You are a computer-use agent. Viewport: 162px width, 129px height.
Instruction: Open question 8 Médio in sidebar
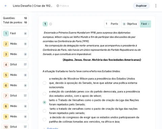(x=15, y=106)
